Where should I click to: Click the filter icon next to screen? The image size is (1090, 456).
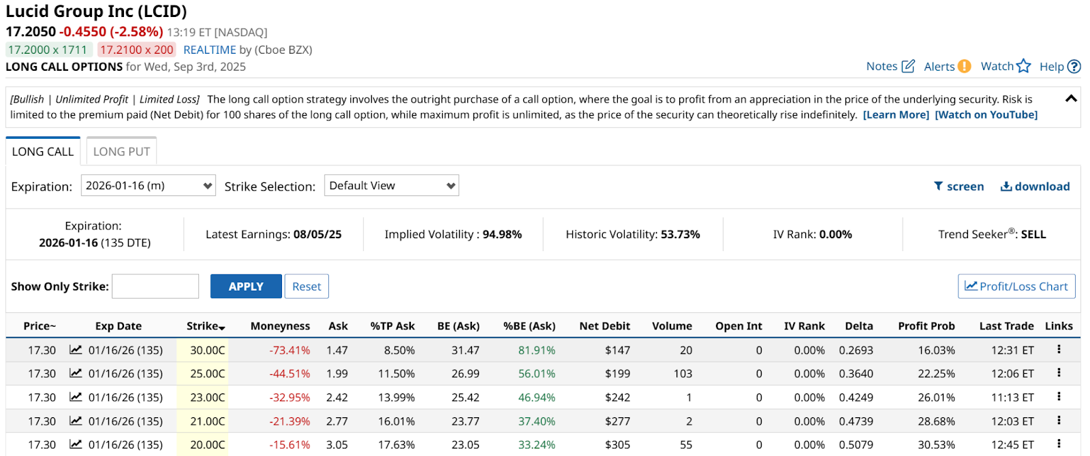coord(938,186)
